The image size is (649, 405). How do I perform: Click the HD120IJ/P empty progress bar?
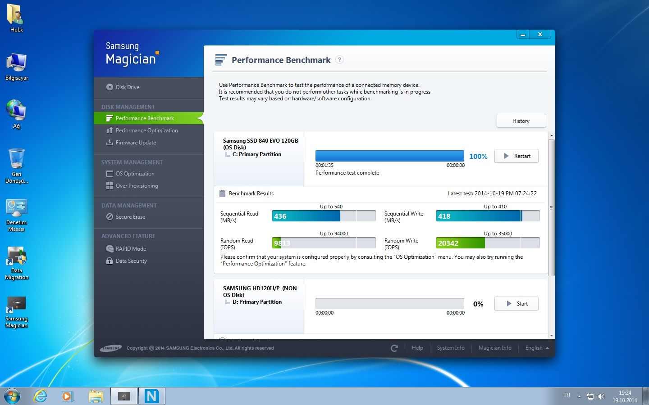pyautogui.click(x=390, y=303)
